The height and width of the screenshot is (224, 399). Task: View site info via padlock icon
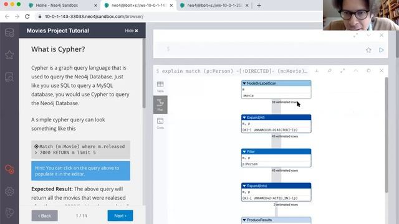click(x=40, y=17)
